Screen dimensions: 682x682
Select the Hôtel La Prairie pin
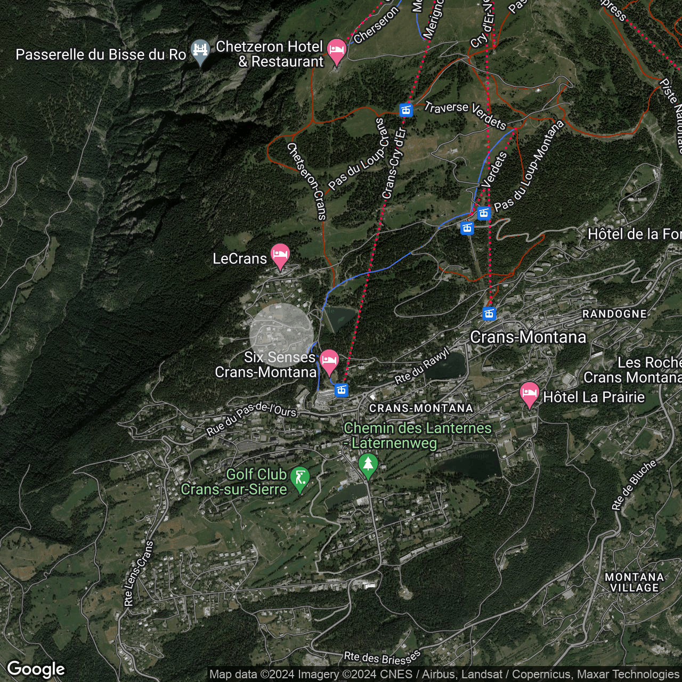(x=529, y=395)
